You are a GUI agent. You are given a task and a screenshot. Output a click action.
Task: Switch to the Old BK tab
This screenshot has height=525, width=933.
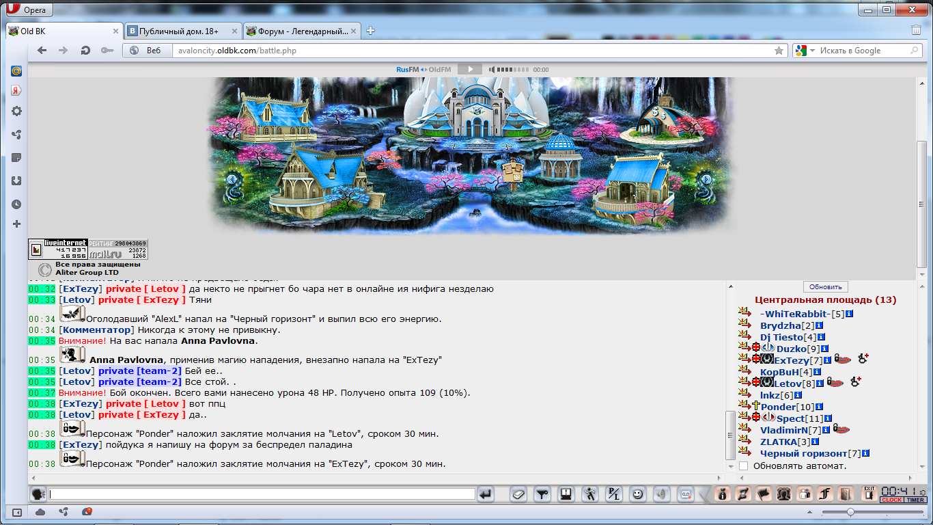[64, 31]
